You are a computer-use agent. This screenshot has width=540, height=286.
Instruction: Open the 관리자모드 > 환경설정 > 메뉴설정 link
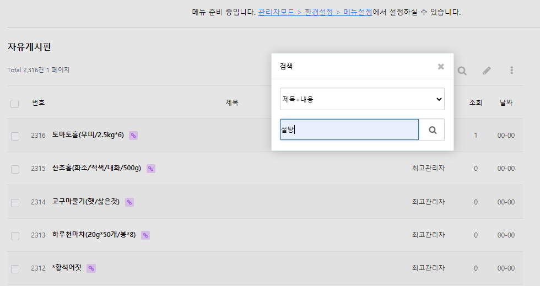pos(315,12)
